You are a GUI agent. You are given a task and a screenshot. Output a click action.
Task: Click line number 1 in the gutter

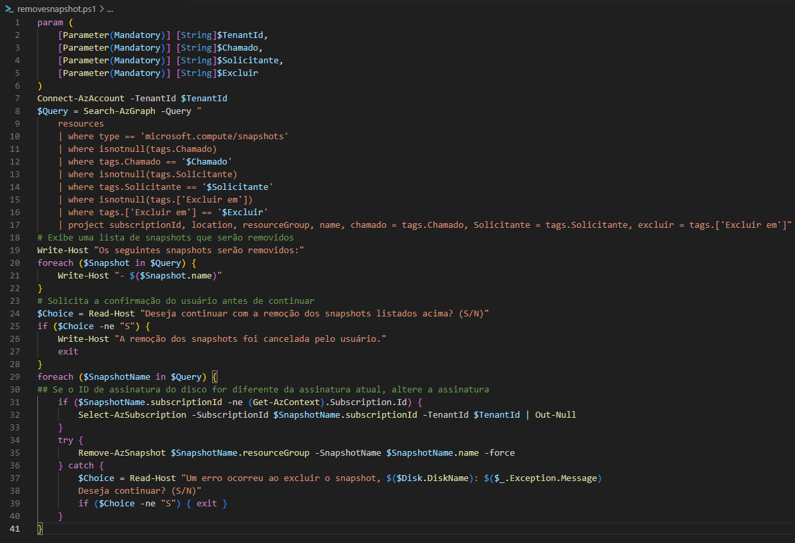click(x=17, y=23)
